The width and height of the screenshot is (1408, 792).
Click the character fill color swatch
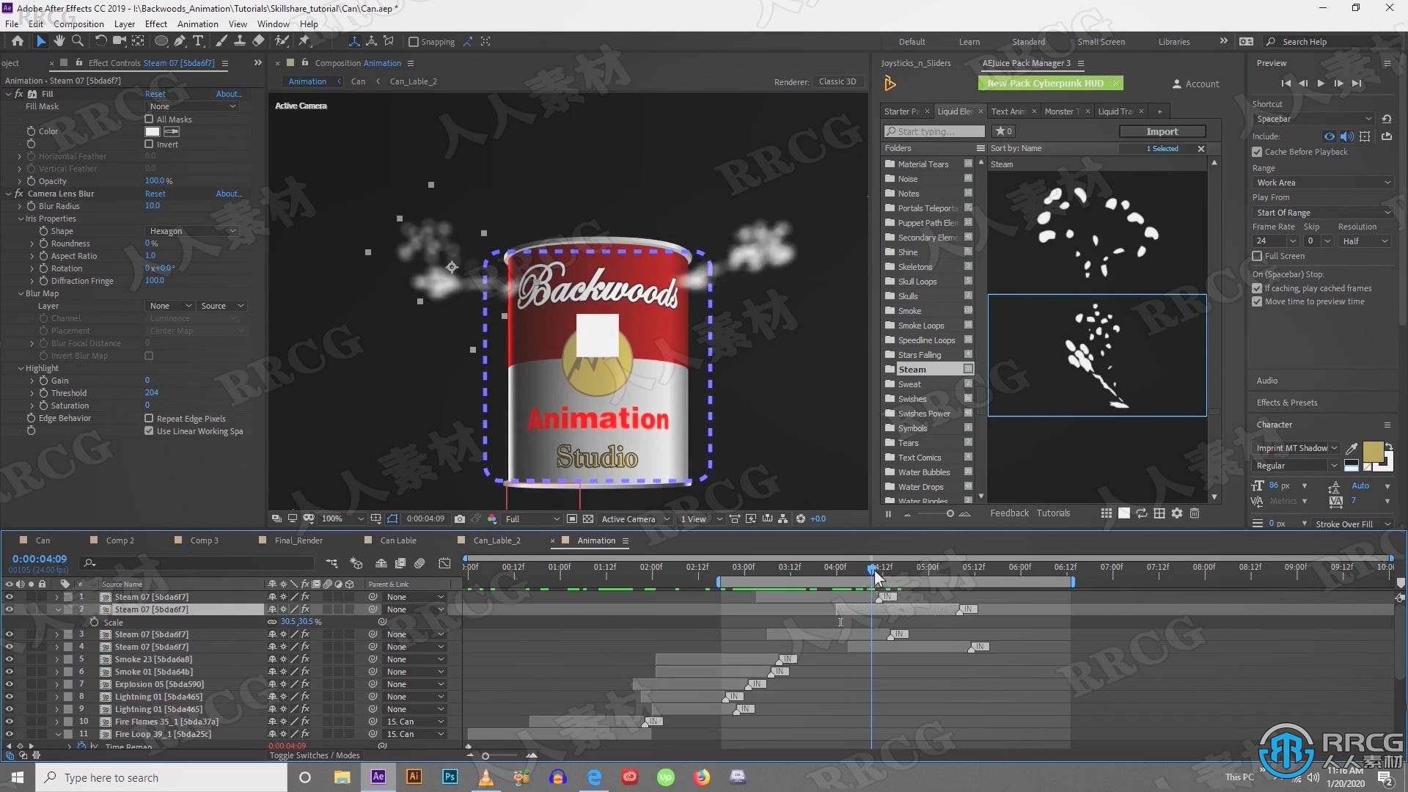1373,451
